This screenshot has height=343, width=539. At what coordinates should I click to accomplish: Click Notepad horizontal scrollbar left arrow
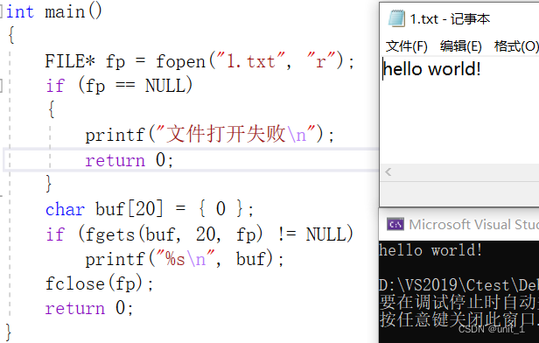pos(388,171)
